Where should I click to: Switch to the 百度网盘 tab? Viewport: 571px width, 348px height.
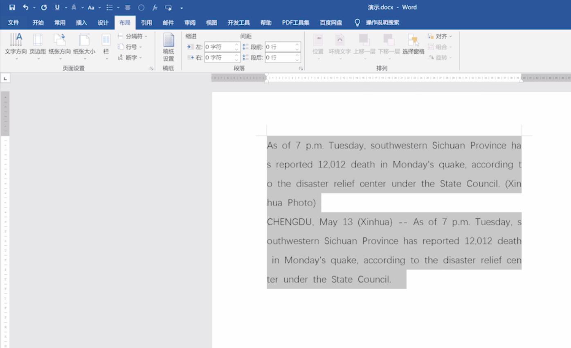click(x=331, y=22)
